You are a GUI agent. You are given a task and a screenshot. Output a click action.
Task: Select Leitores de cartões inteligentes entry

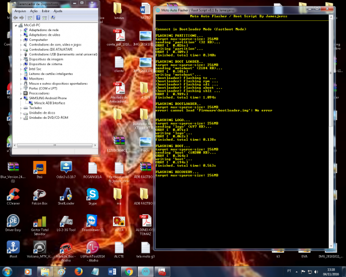(51, 74)
